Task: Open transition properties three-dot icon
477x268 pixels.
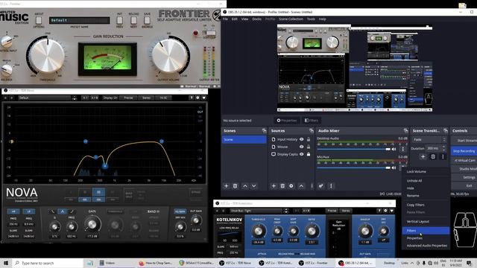Action: tap(443, 156)
